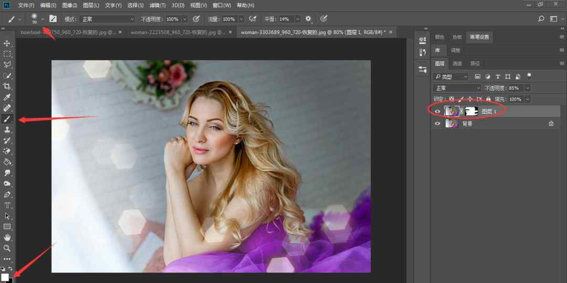The height and width of the screenshot is (283, 567).
Task: Activate the Hand tool
Action: click(7, 237)
